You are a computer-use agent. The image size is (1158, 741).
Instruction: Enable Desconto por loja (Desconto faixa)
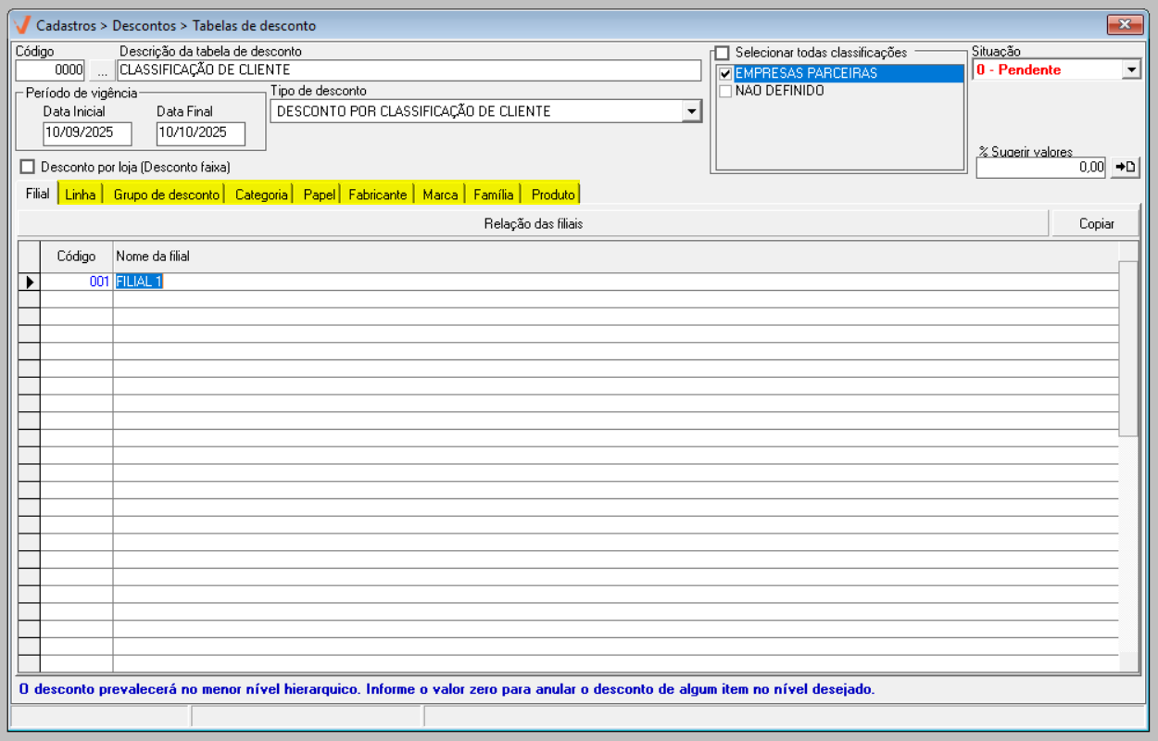(x=27, y=167)
